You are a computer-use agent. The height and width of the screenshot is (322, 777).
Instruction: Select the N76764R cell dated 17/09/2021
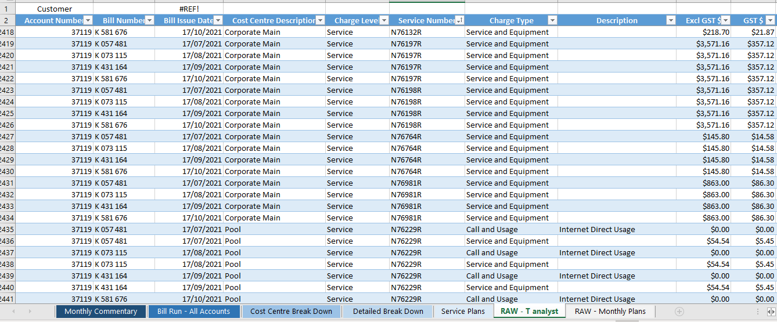pyautogui.click(x=427, y=160)
